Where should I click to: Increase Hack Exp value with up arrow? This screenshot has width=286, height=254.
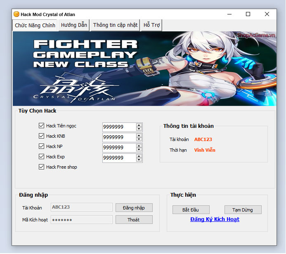pos(139,156)
